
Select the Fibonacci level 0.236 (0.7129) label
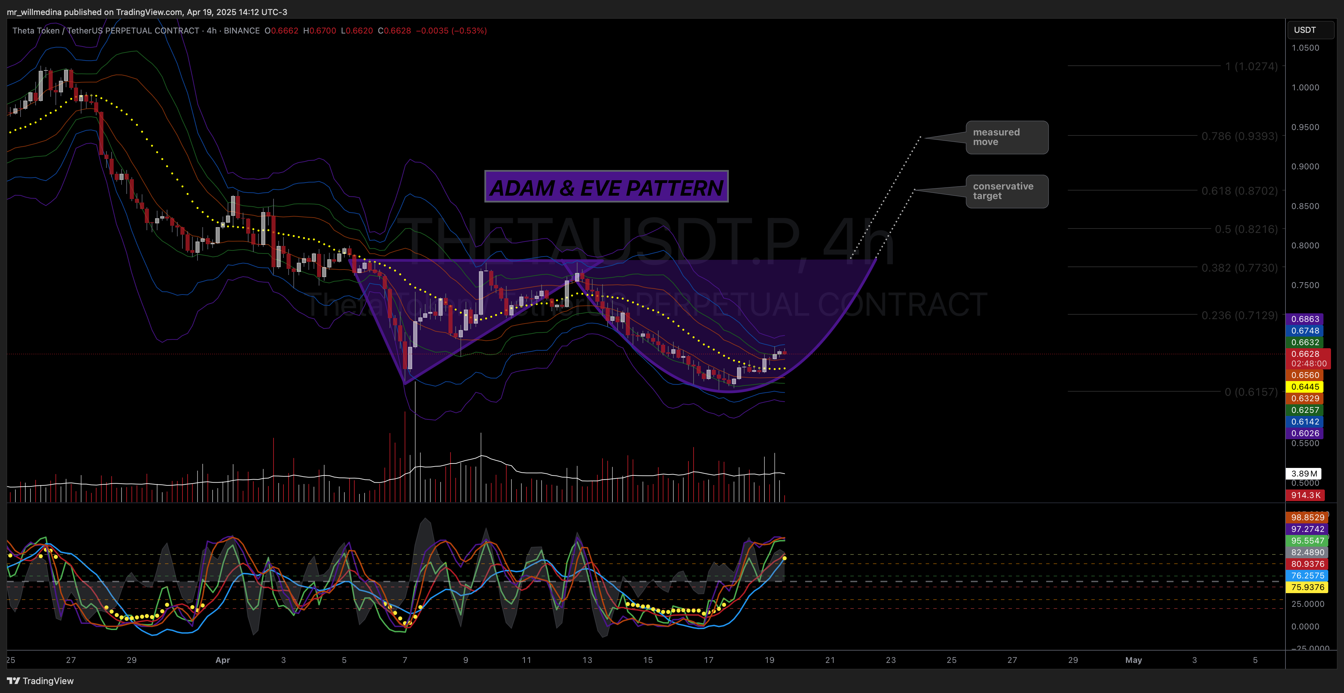[1240, 315]
